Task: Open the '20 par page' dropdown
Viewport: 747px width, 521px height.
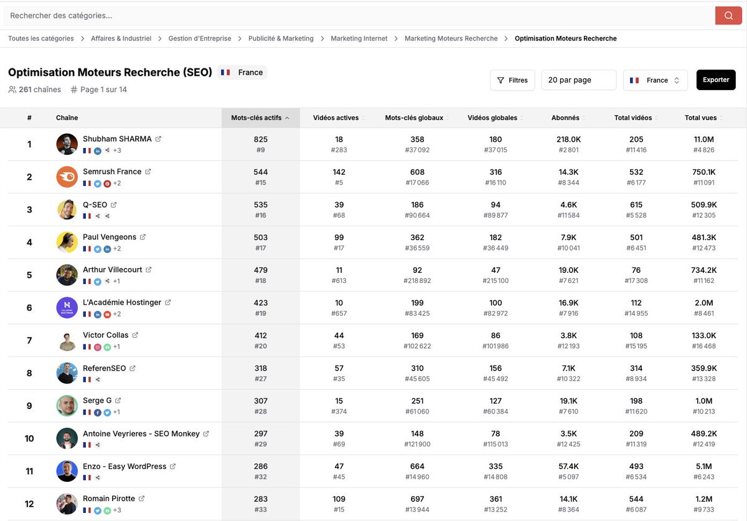Action: tap(579, 80)
